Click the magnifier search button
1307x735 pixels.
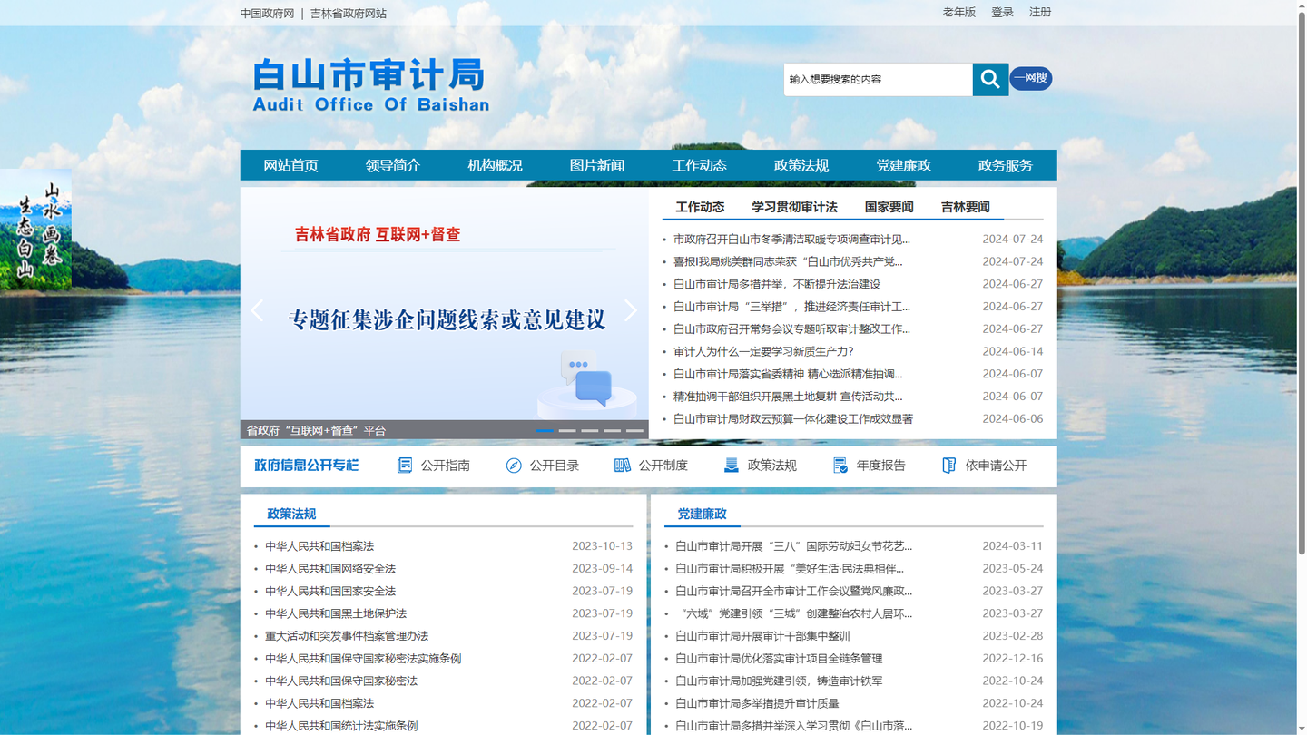(x=990, y=79)
